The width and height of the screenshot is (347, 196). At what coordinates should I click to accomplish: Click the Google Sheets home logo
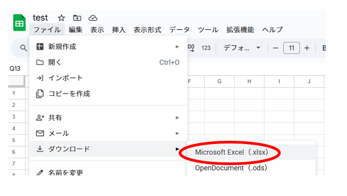point(20,23)
